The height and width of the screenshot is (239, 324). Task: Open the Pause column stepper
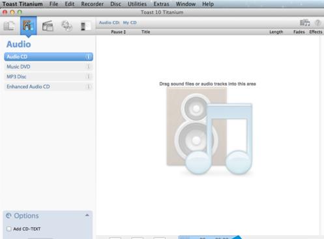(x=125, y=32)
